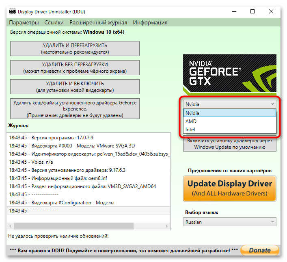Image resolution: width=287 pixels, height=262 pixels.
Task: Click the DDU app icon in title bar
Action: pos(13,11)
